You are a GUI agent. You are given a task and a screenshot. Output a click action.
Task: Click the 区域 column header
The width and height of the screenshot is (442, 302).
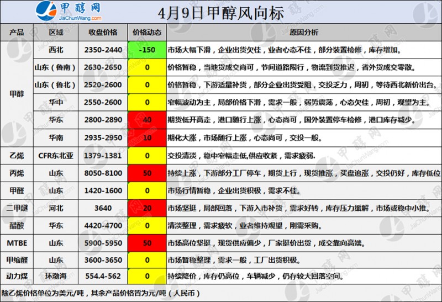(56, 33)
